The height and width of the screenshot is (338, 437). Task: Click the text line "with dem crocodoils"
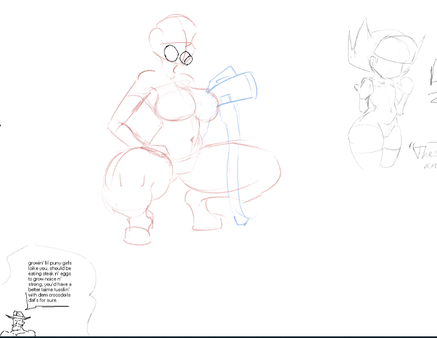[49, 295]
